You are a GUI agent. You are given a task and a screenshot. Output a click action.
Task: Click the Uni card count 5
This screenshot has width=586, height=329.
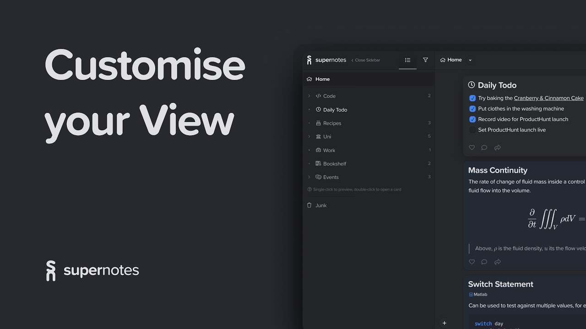coord(429,137)
